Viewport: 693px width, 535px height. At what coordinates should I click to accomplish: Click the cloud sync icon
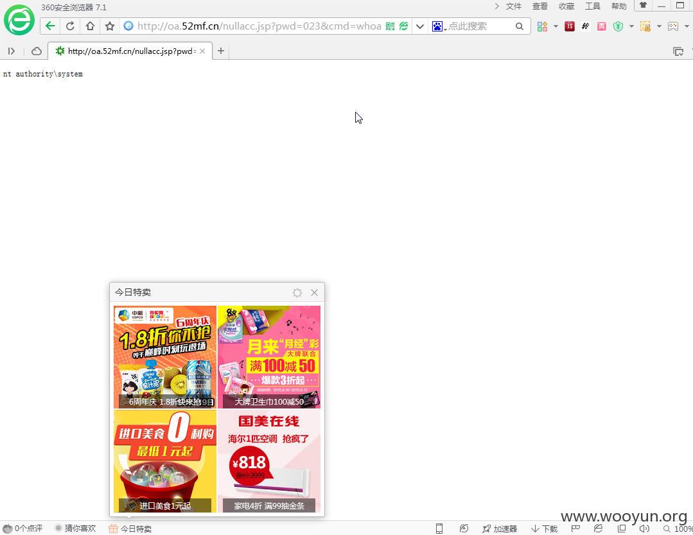click(x=37, y=51)
